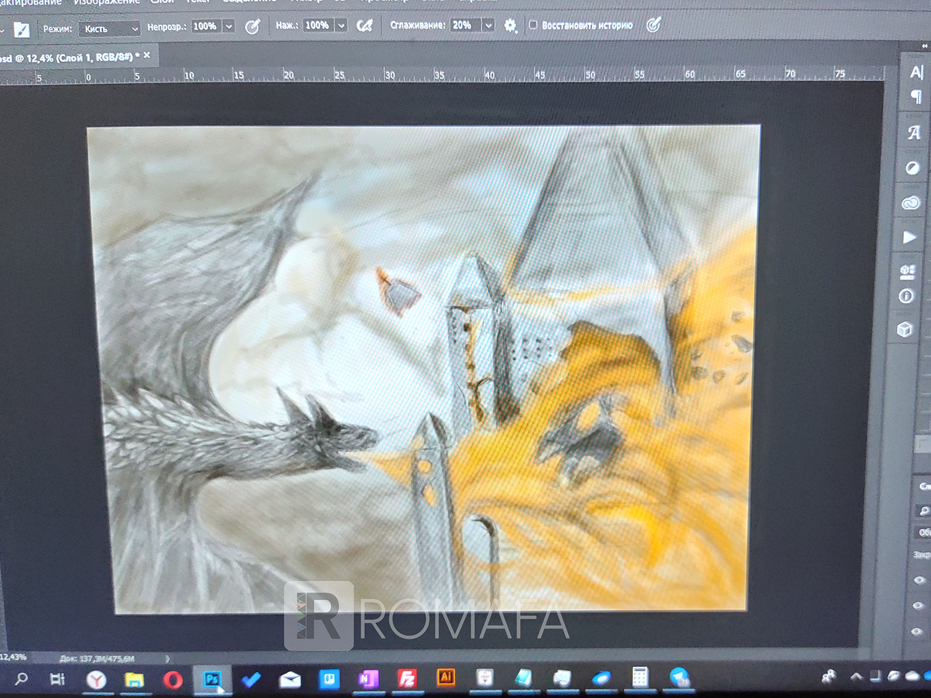Enable airbrush build-up mode icon
This screenshot has height=698, width=931.
coord(365,25)
